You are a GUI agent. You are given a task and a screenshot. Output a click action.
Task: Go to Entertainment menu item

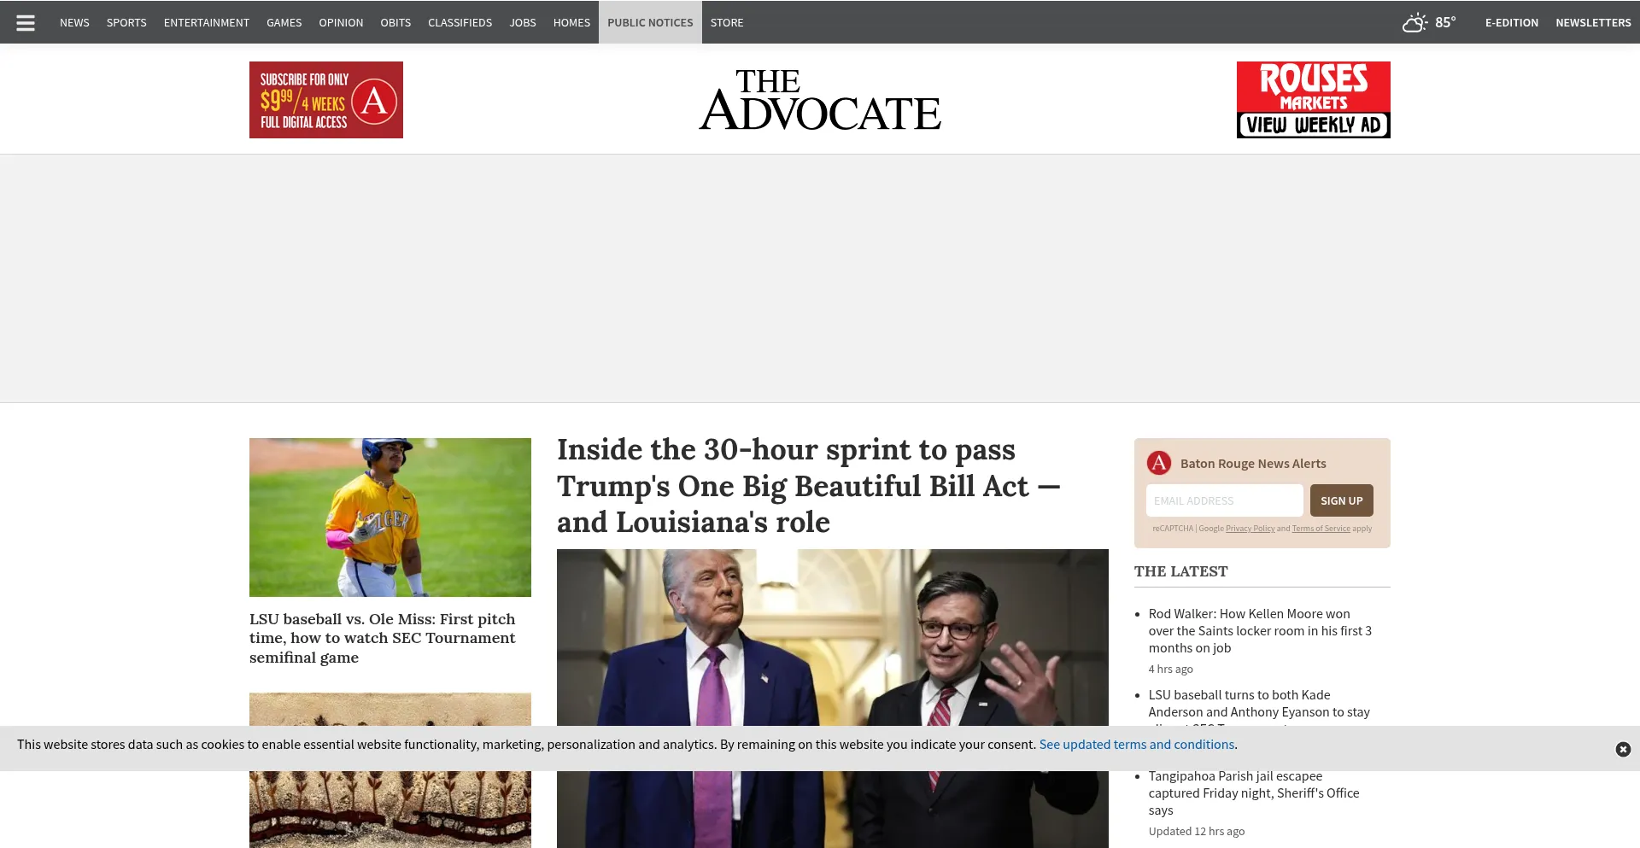tap(207, 22)
